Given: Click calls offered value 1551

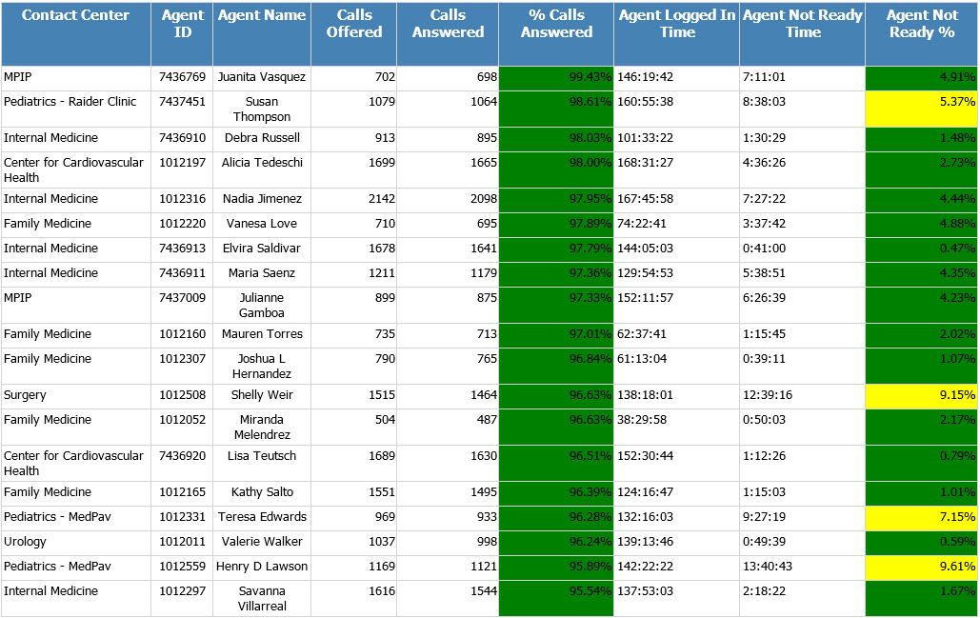Looking at the screenshot, I should 353,493.
